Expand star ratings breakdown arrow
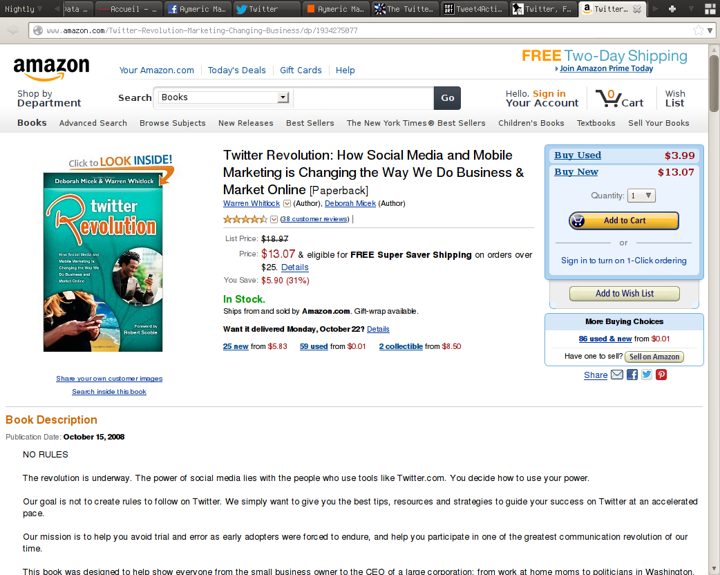The image size is (720, 575). (x=274, y=220)
